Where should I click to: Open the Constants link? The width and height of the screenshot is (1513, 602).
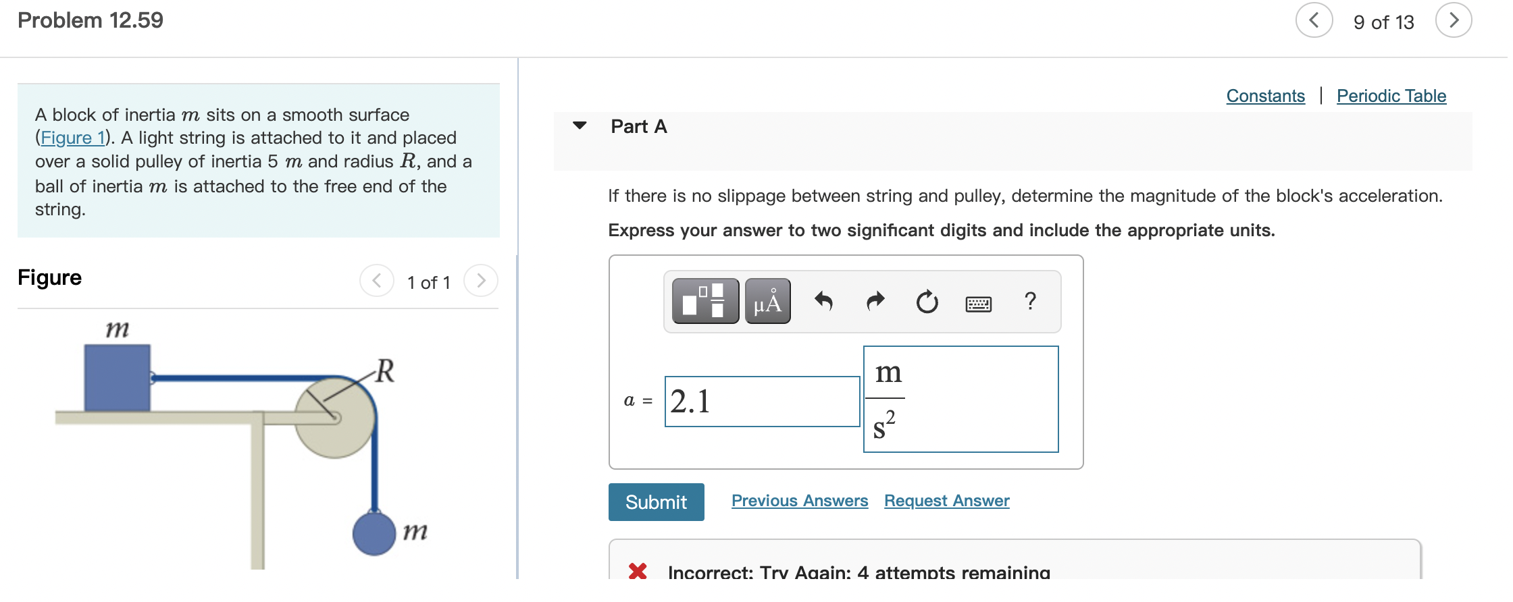[1265, 96]
